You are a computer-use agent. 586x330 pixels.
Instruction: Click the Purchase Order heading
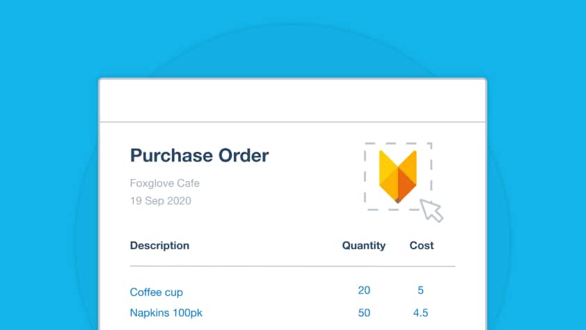(199, 155)
